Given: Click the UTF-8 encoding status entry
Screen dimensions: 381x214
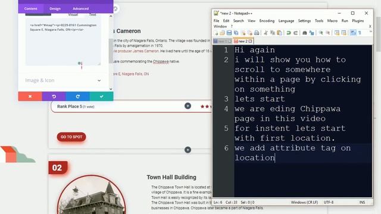Looking at the screenshot, I should pos(329,202).
